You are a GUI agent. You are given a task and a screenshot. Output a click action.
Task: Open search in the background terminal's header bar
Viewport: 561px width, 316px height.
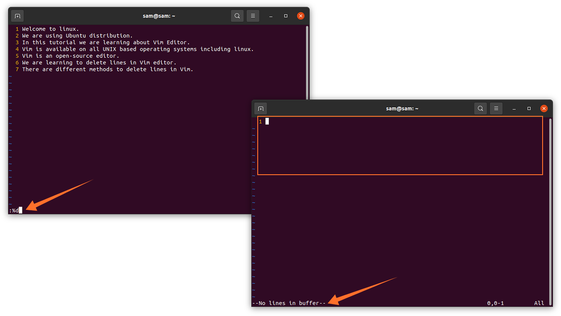click(237, 15)
